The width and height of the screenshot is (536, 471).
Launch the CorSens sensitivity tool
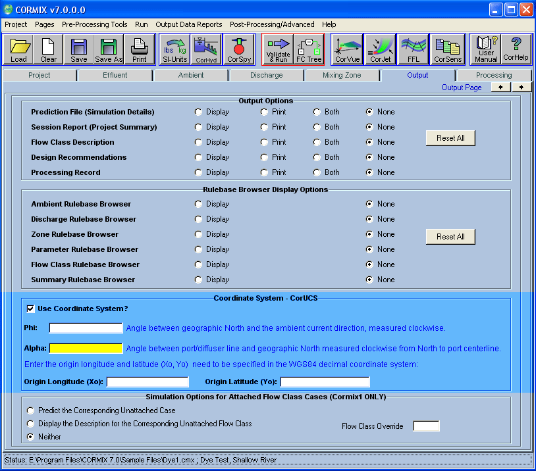[x=448, y=49]
